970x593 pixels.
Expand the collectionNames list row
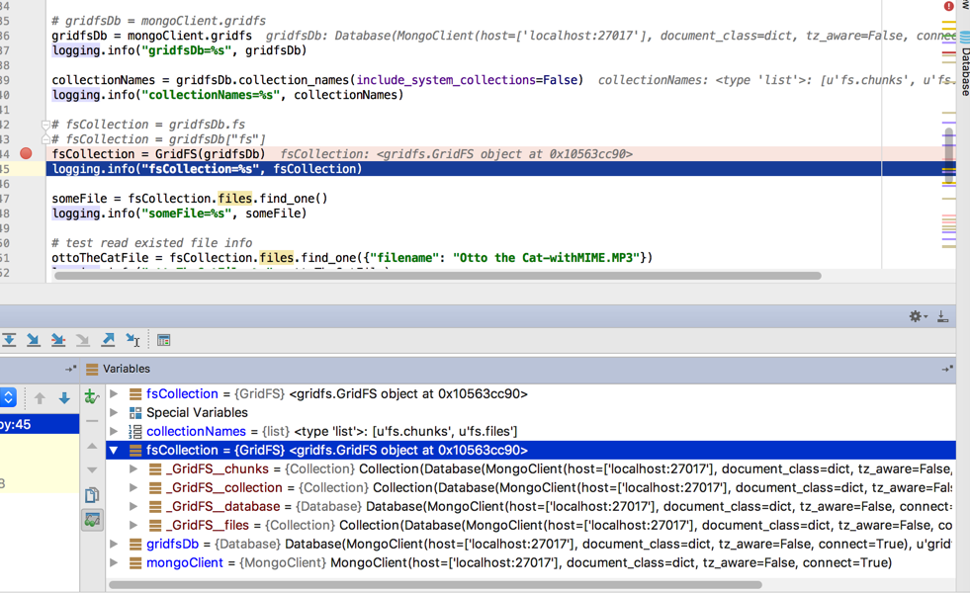114,431
